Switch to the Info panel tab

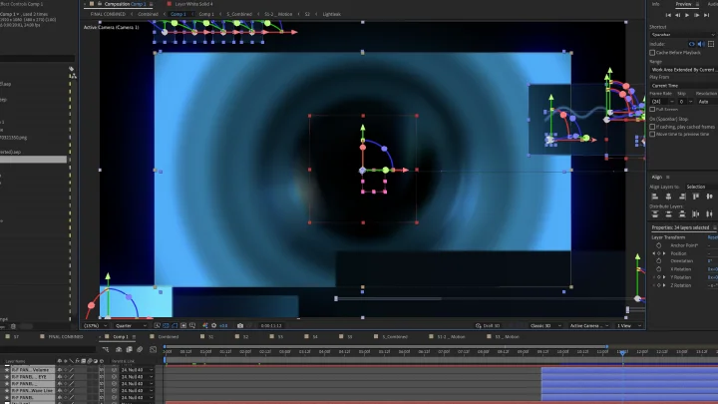tap(656, 4)
